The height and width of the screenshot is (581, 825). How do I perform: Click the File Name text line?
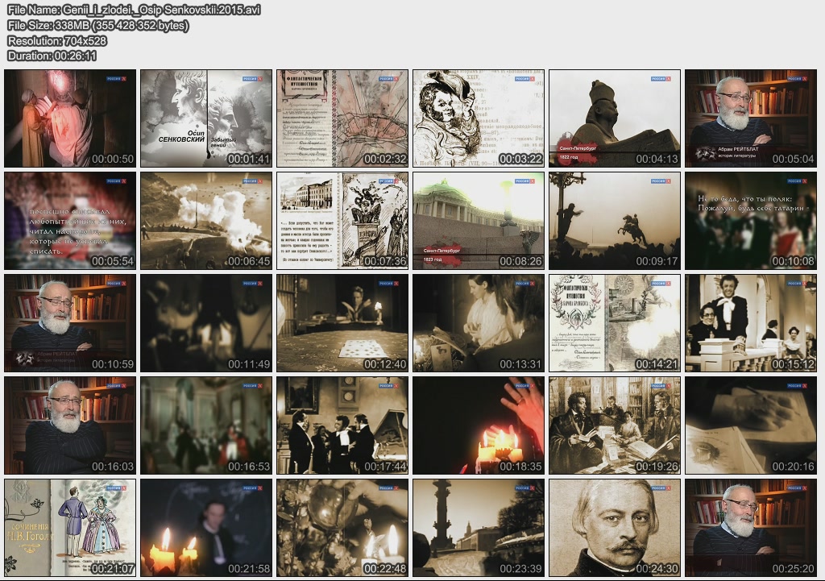(134, 10)
